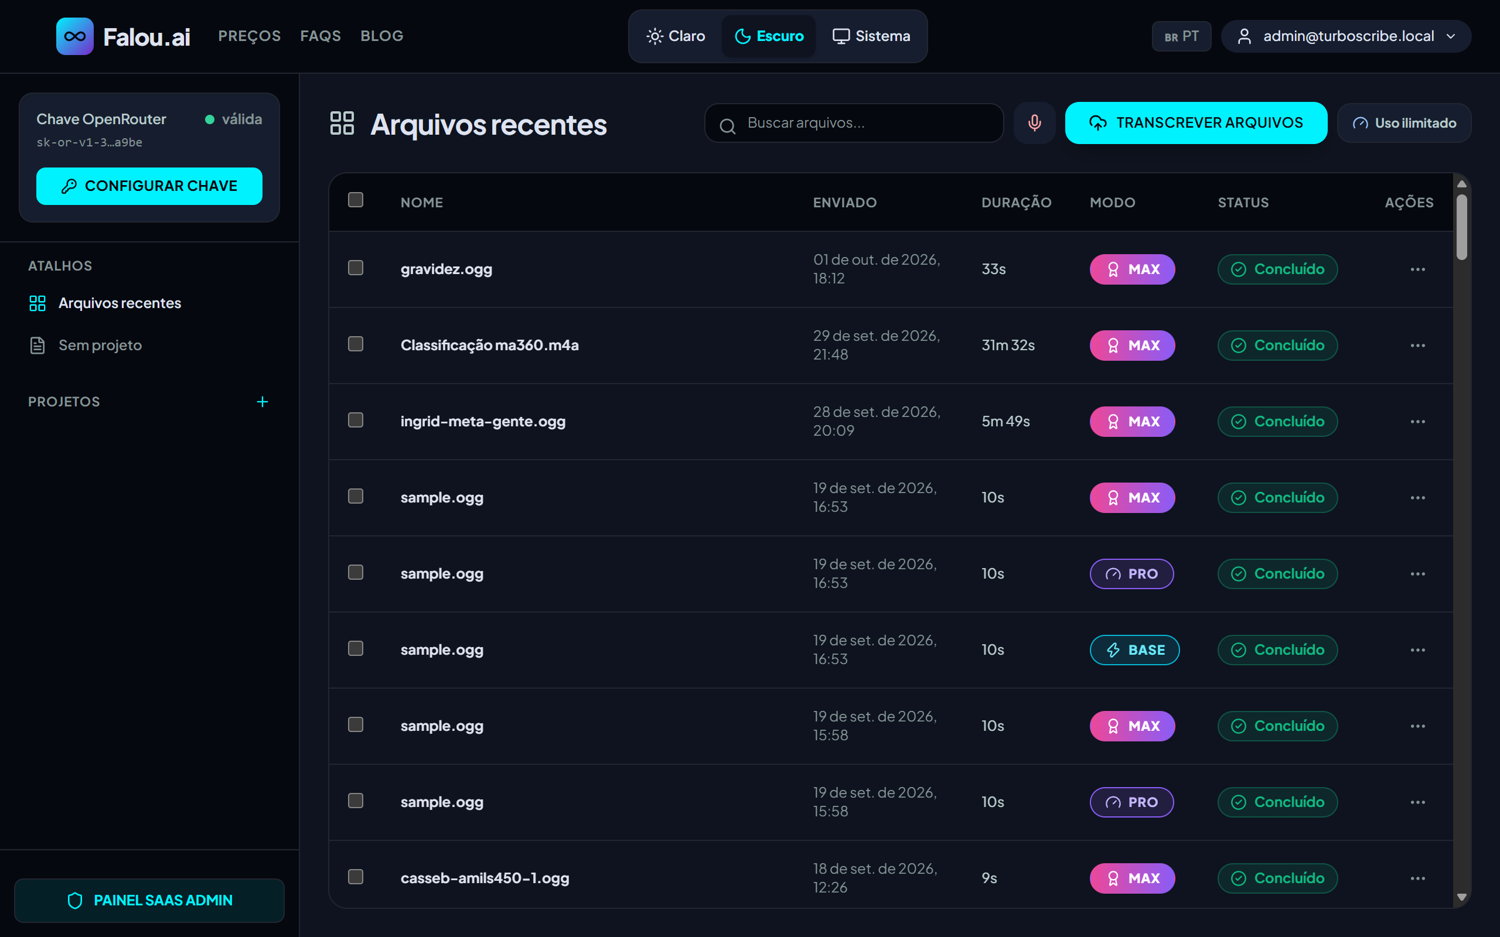Viewport: 1500px width, 937px height.
Task: Open the Classificação ma360.m4a file
Action: pos(490,345)
